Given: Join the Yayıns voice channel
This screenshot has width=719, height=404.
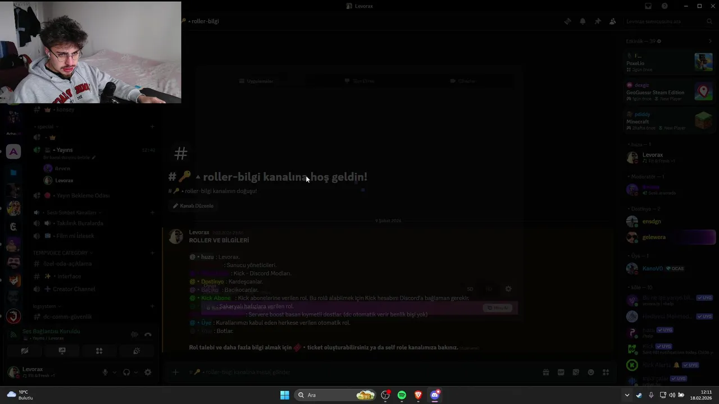Looking at the screenshot, I should [x=93, y=150].
